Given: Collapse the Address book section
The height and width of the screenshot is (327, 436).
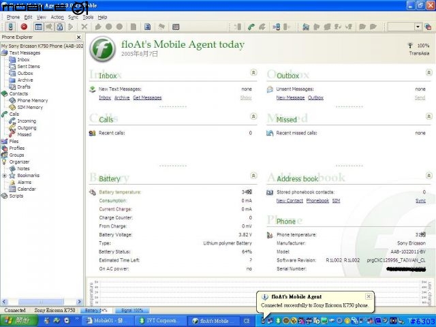Looking at the screenshot, I should (429, 176).
